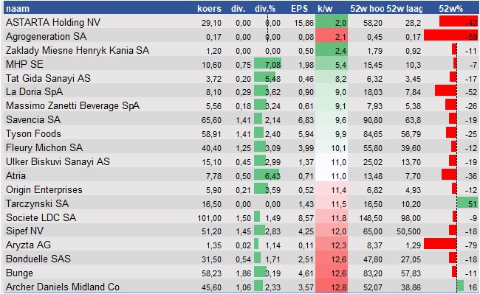Click the ASTARTA Holding NV row name
This screenshot has height=294, width=480.
click(53, 22)
